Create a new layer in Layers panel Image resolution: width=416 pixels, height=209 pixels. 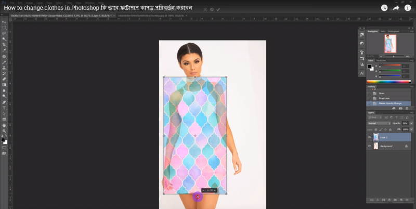pyautogui.click(x=401, y=200)
